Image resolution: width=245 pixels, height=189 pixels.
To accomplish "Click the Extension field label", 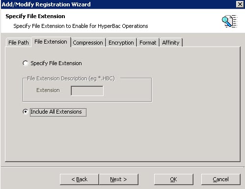I will pos(48,90).
